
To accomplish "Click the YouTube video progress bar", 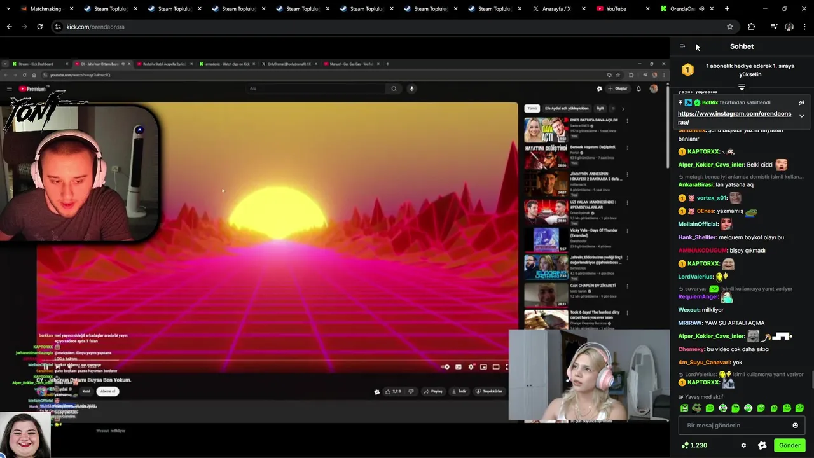I will 277,361.
